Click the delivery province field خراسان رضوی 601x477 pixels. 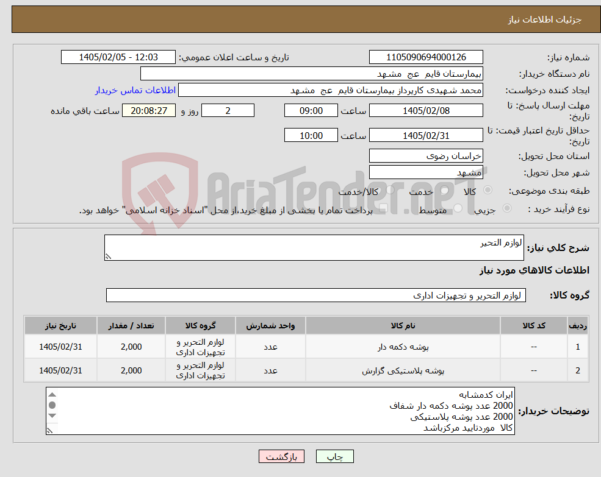pos(426,156)
